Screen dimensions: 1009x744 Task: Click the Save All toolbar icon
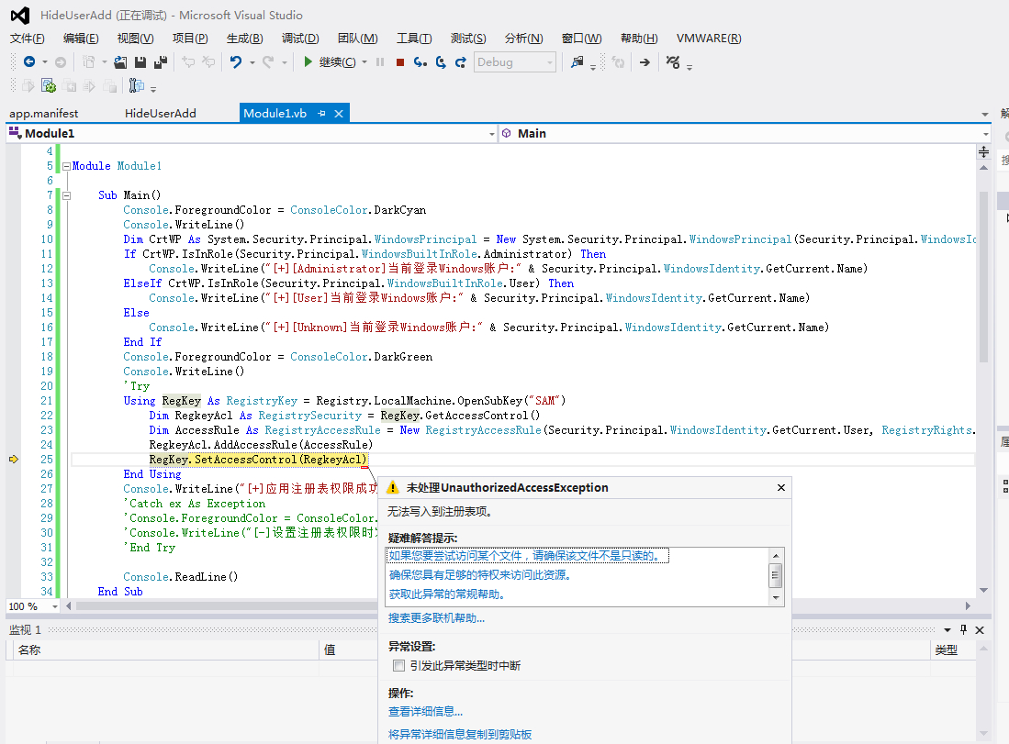[x=160, y=62]
